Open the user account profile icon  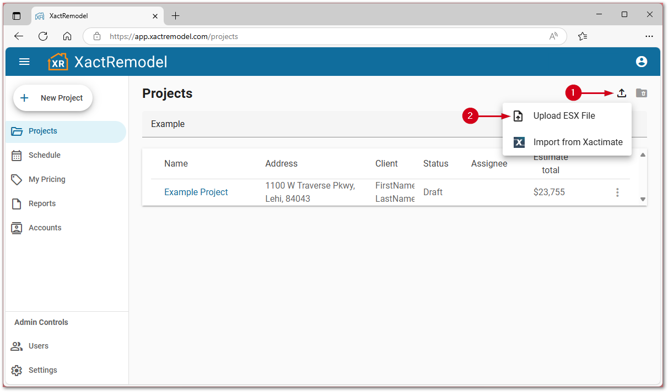coord(642,62)
